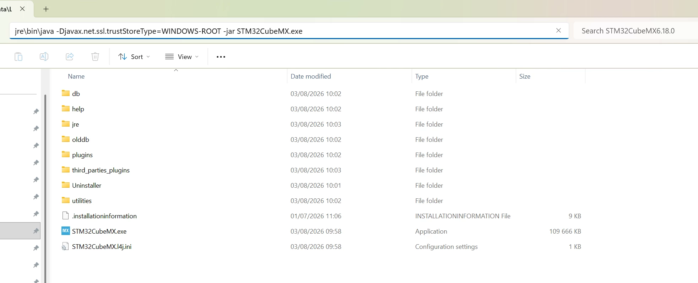
Task: Select the olddb folder name
Action: click(x=81, y=140)
